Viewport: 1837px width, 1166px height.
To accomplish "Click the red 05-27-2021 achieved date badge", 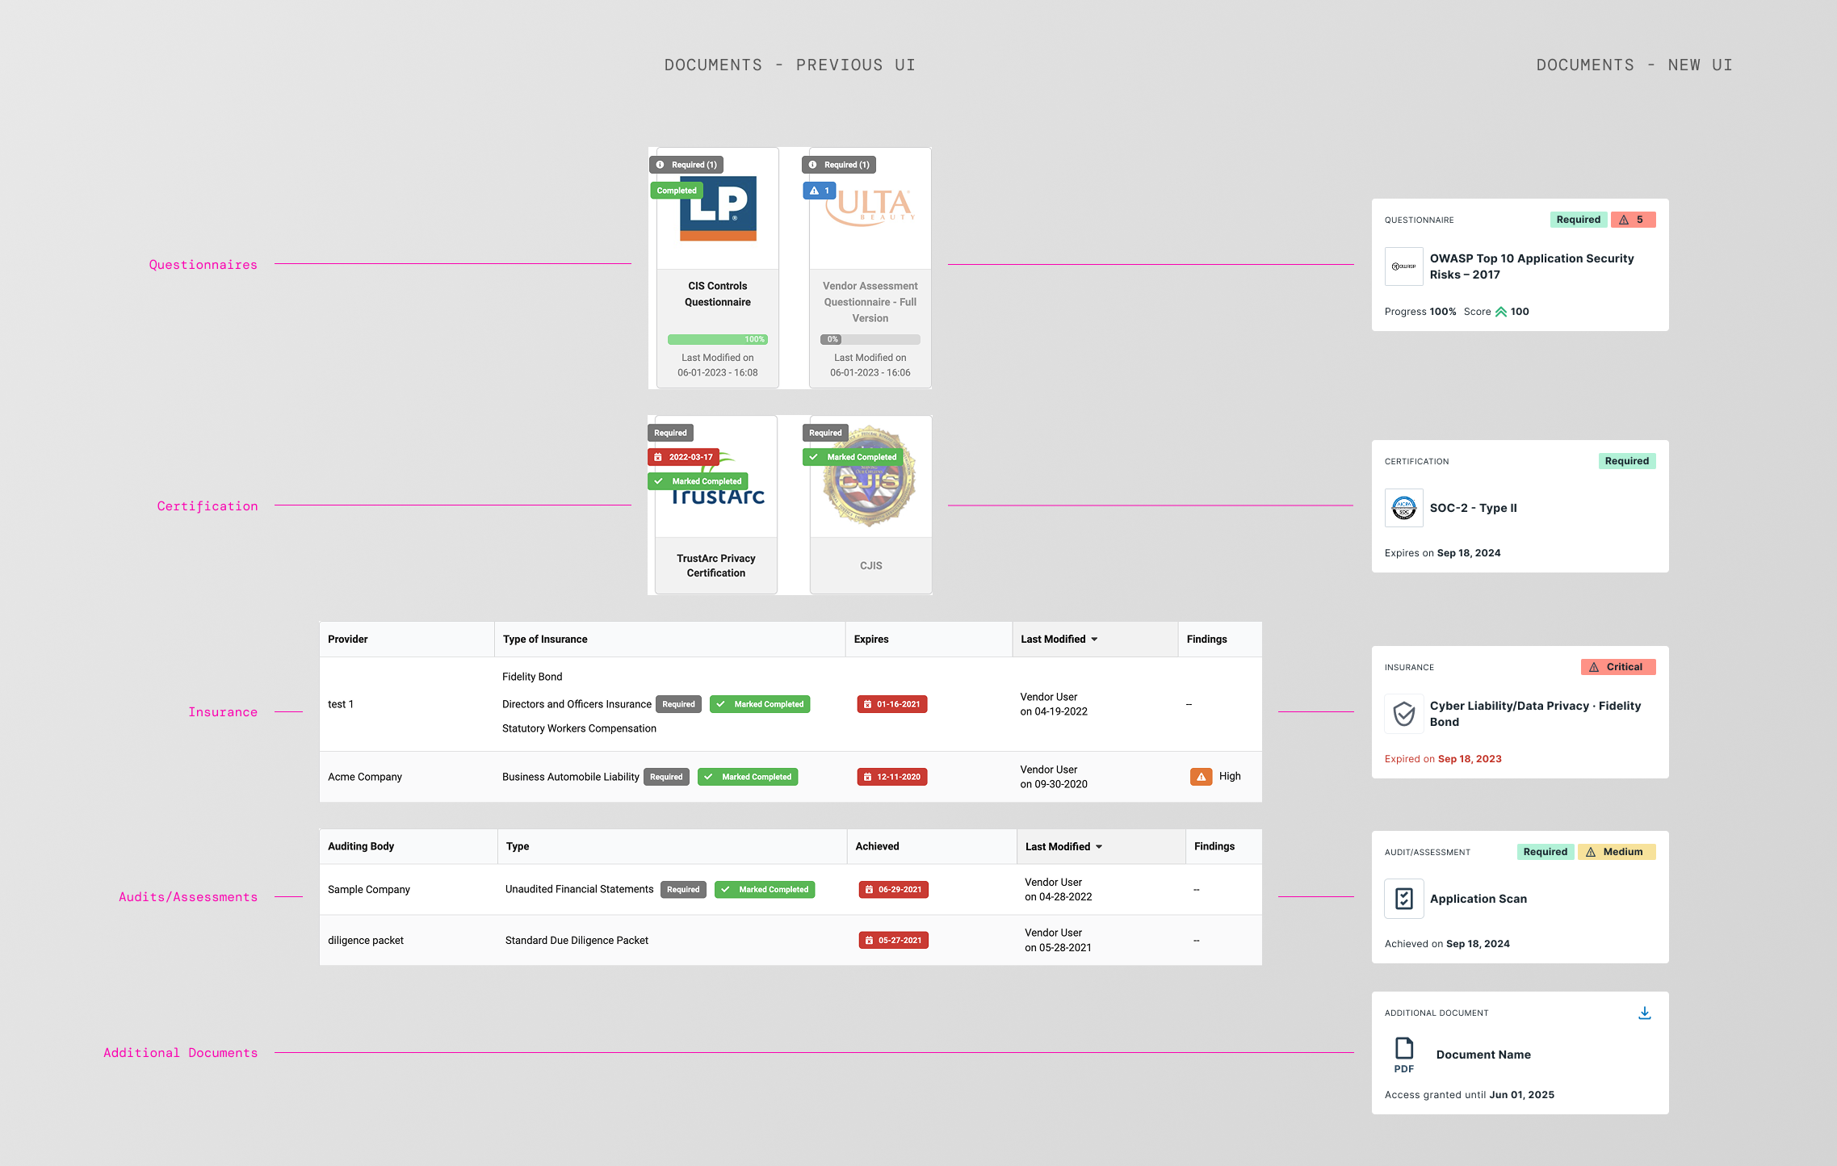I will coord(894,941).
